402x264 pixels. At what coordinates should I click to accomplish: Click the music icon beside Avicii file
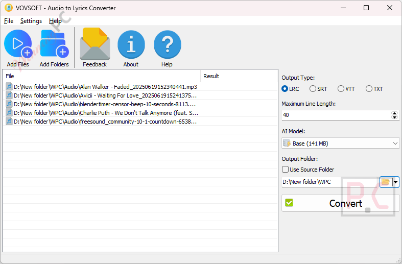point(9,95)
